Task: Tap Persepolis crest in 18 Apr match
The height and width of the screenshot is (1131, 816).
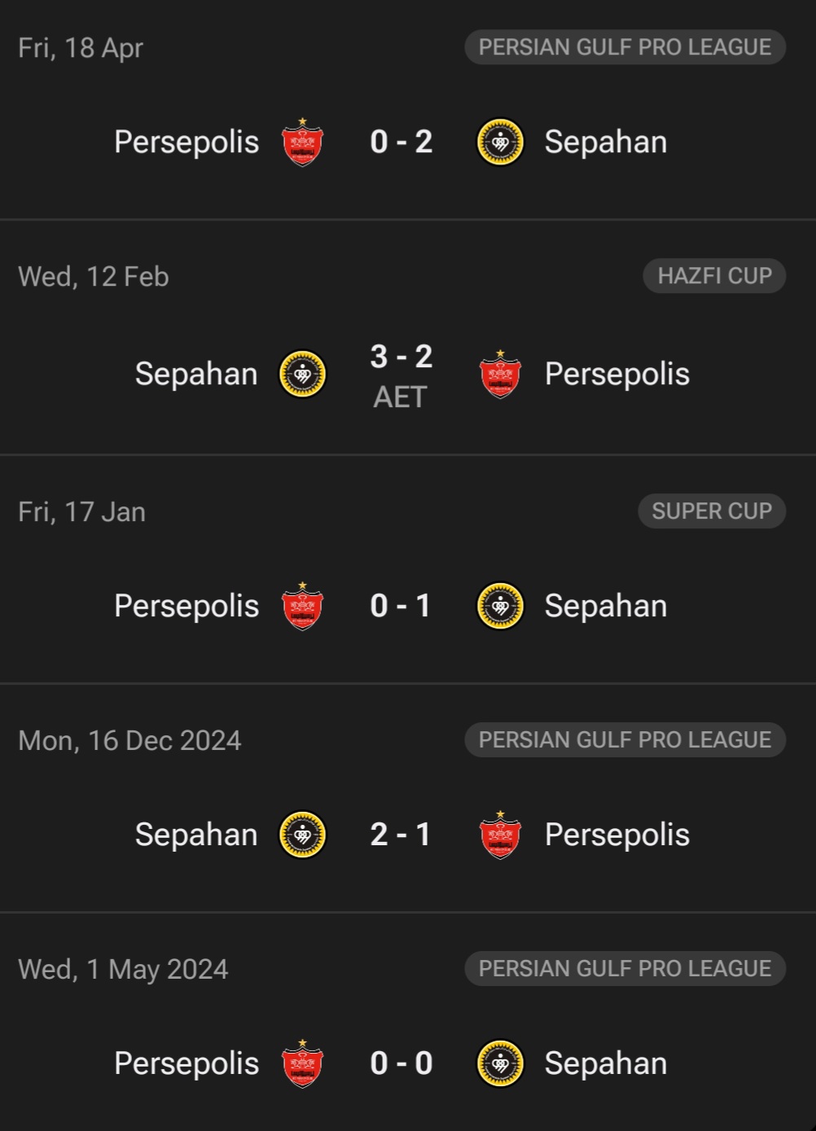Action: coord(302,142)
